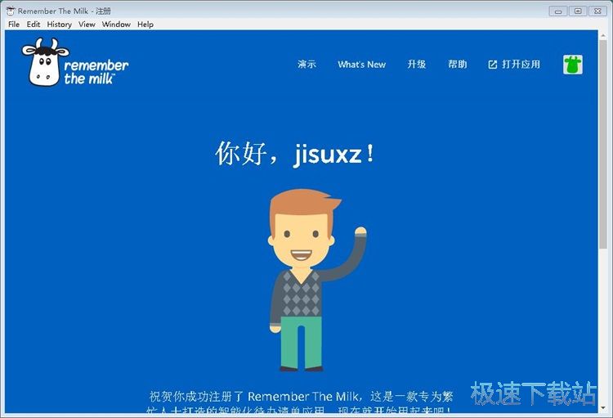Close the Remember The Milk window
Screen dimensions: 613x418
(597, 11)
